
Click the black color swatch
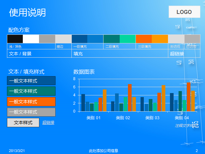15,39
